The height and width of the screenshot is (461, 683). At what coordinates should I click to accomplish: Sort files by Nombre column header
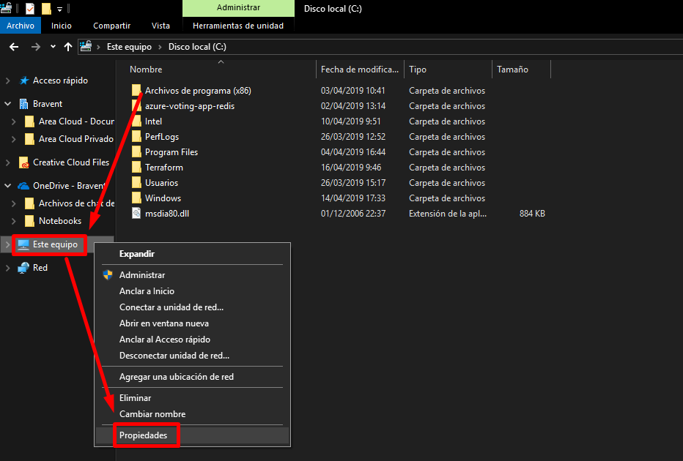(146, 69)
